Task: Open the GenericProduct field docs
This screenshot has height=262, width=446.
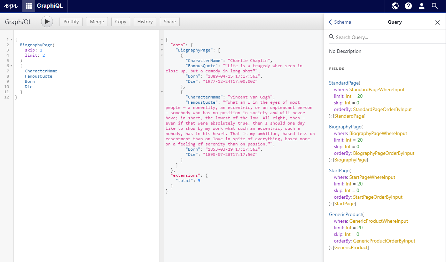Action: click(345, 214)
